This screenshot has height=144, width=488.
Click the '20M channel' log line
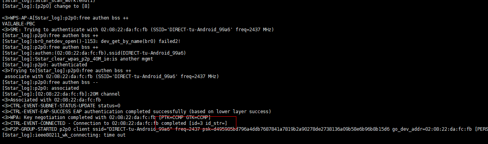coord(61,94)
